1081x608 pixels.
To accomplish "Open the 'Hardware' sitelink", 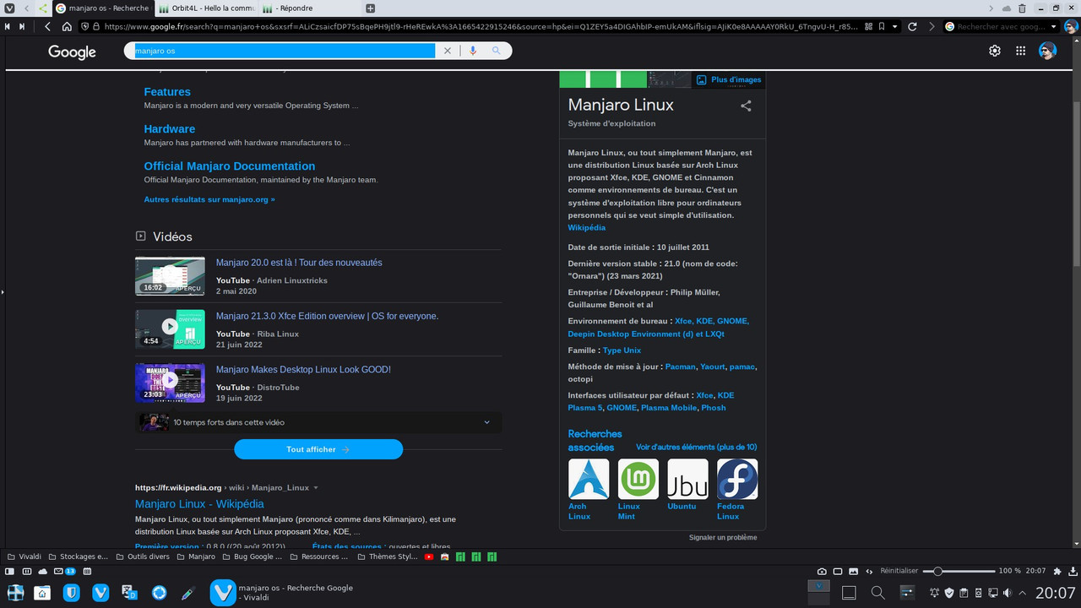I will pyautogui.click(x=170, y=129).
